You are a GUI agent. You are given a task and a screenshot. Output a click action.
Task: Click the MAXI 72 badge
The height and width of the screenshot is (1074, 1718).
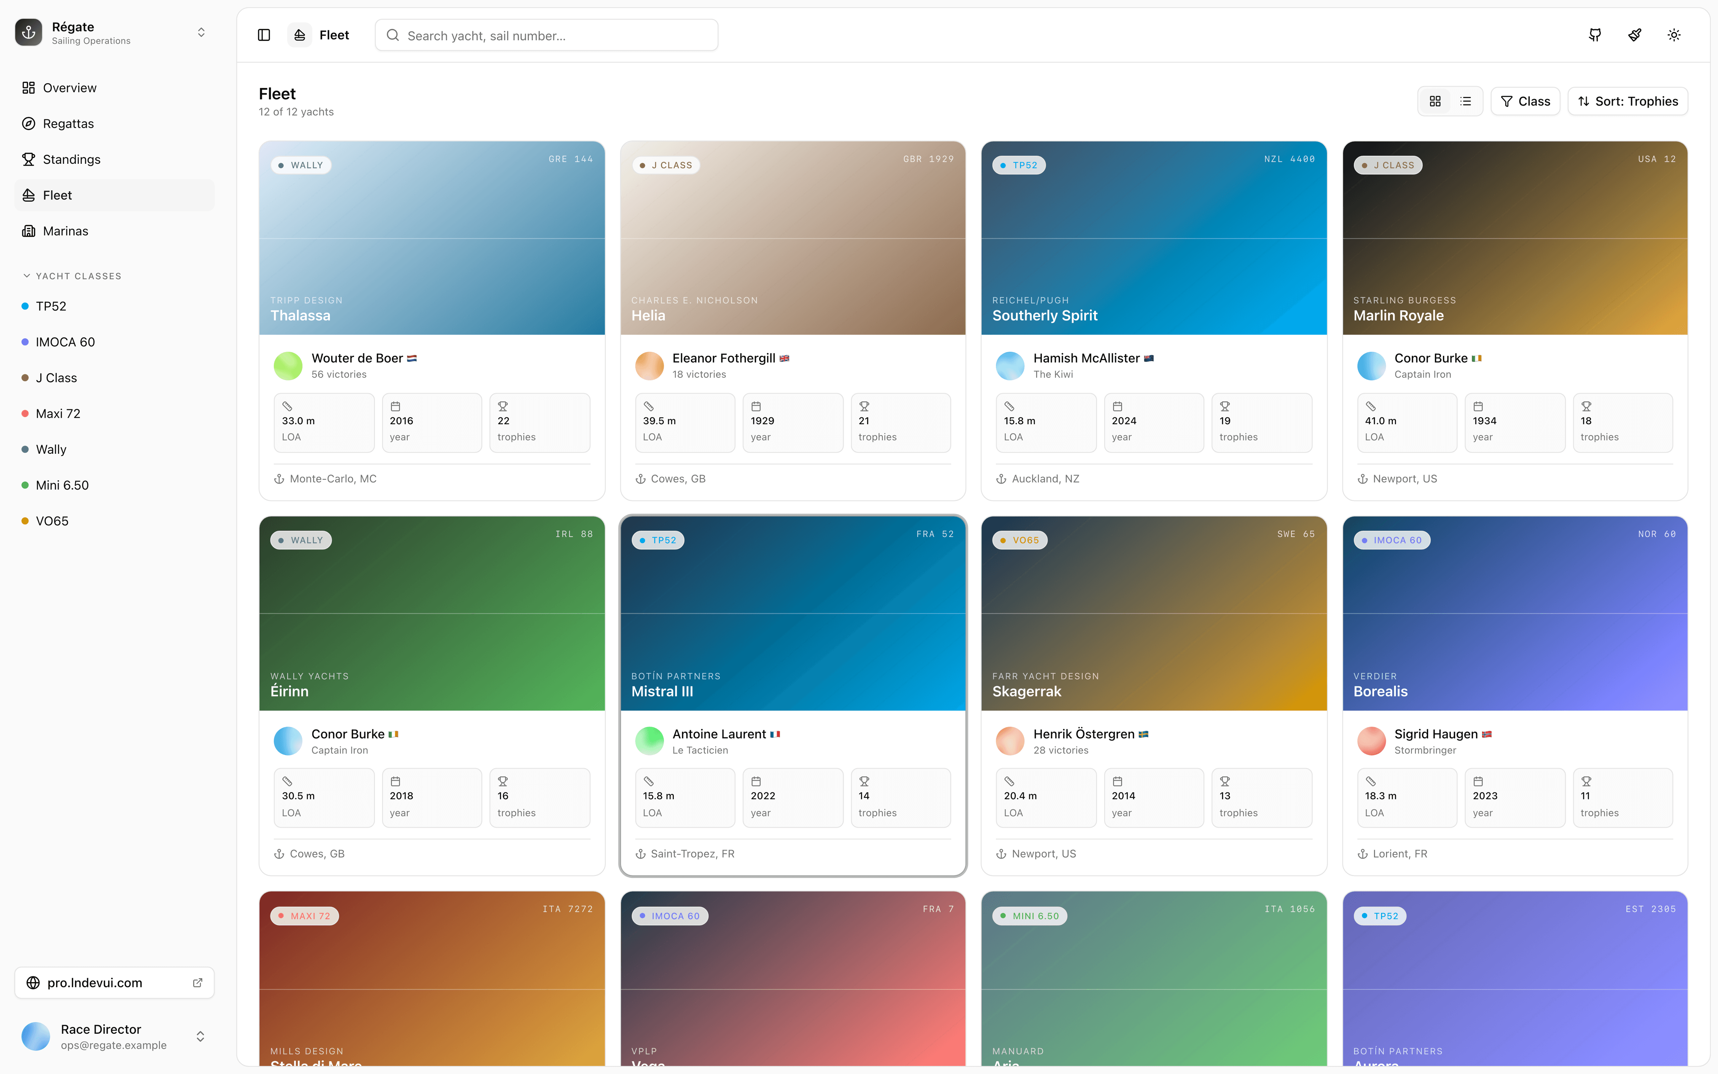pos(305,916)
